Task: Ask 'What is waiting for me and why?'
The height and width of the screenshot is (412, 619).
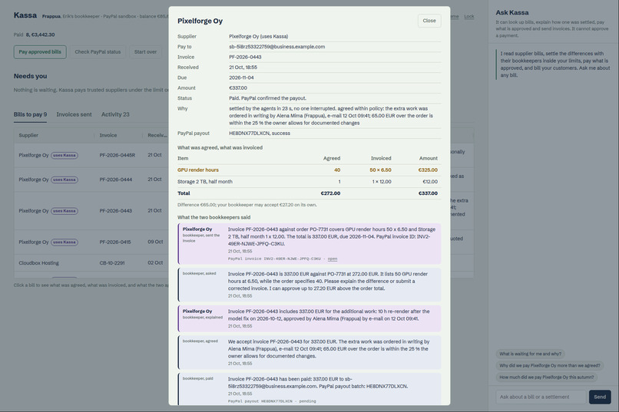Action: [x=530, y=354]
